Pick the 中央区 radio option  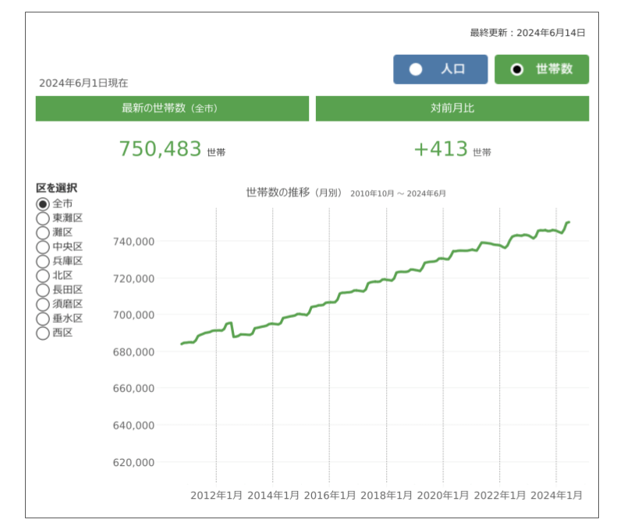[43, 247]
